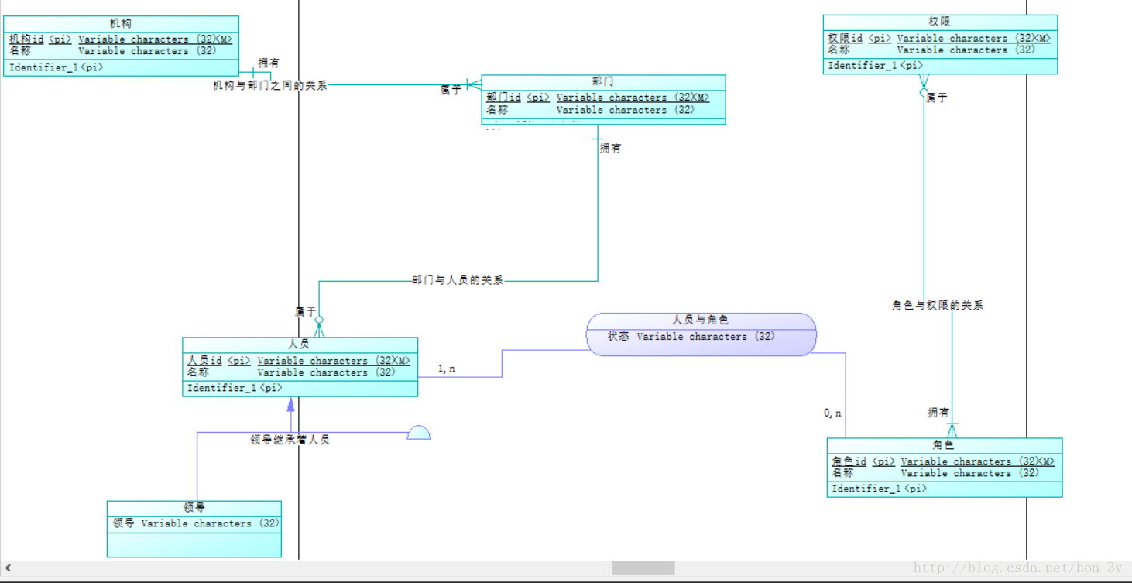The width and height of the screenshot is (1132, 583).
Task: Select the 名称 attribute in 人员 entity
Action: click(x=291, y=372)
